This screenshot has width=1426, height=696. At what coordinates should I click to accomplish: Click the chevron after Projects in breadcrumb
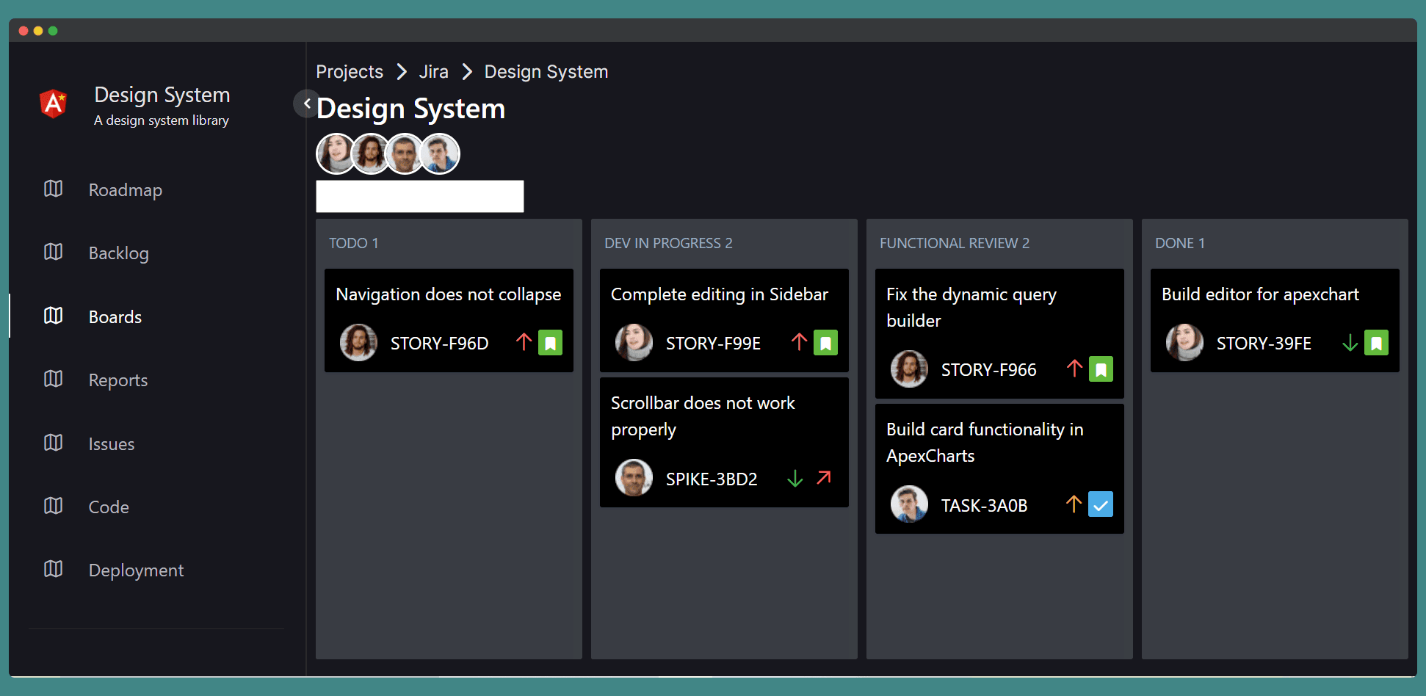402,72
